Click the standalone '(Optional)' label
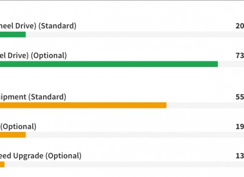This screenshot has height=177, width=244. [18, 126]
